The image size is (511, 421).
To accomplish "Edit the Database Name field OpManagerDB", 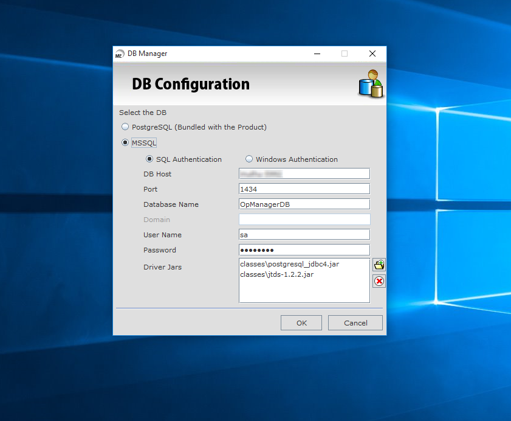I will pos(304,204).
